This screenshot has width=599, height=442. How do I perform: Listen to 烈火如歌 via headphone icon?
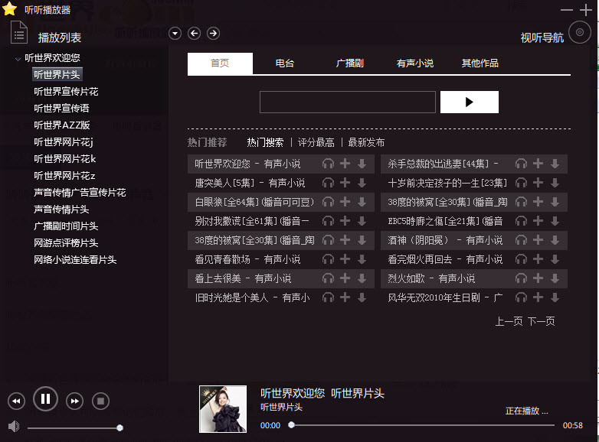pos(521,278)
